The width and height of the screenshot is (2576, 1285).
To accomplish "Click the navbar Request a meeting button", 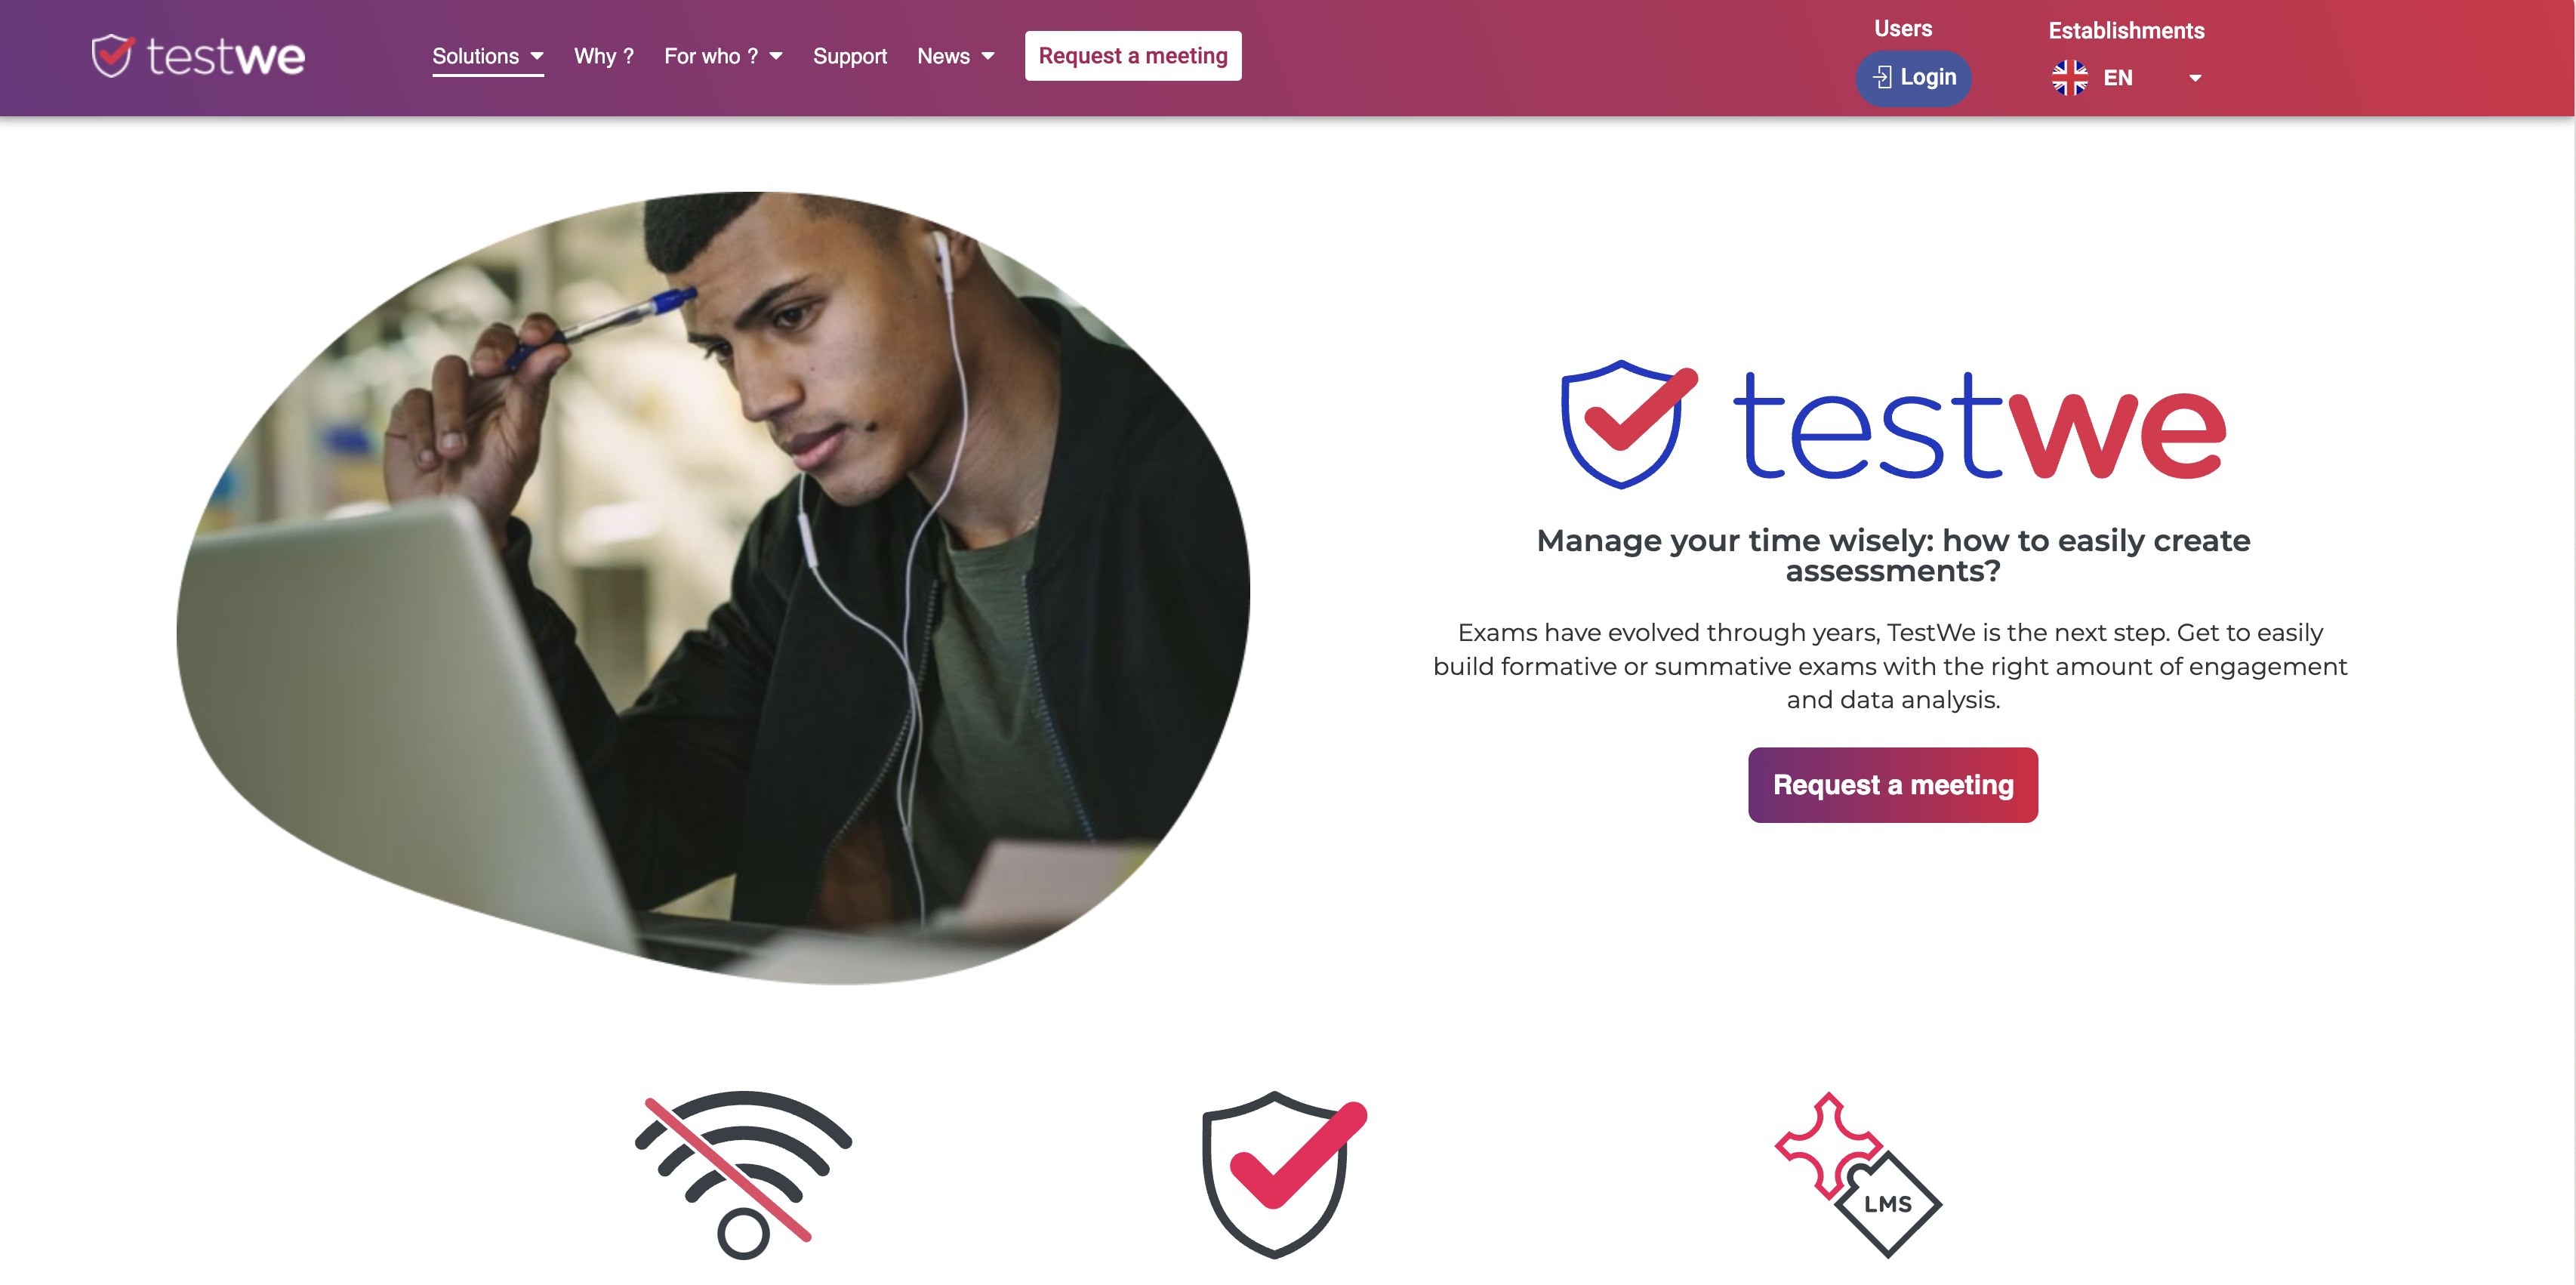I will point(1133,56).
